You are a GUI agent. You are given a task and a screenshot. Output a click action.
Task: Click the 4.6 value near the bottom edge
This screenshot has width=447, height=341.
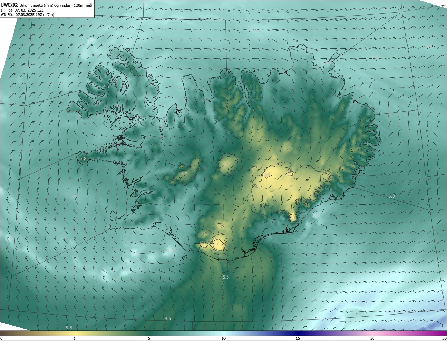click(x=168, y=319)
